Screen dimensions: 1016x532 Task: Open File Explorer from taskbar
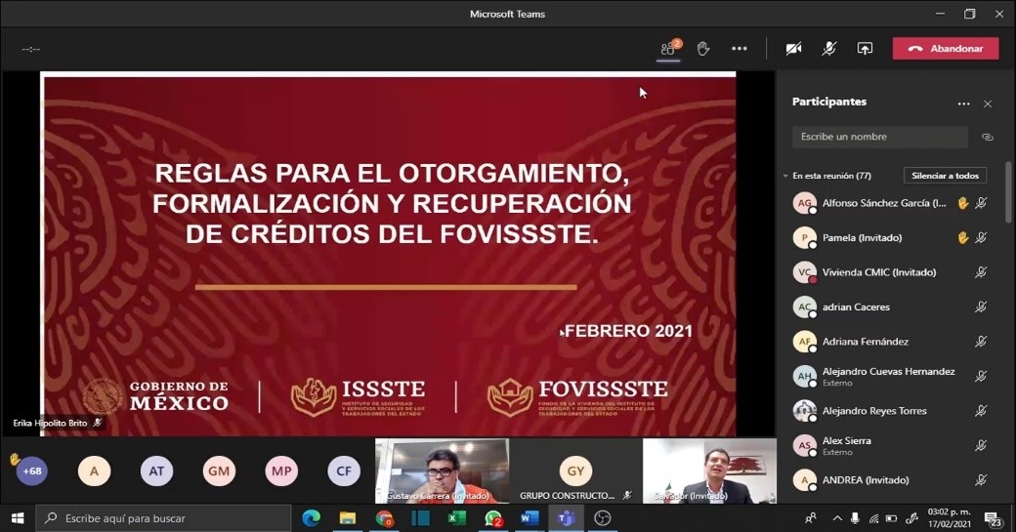tap(348, 517)
